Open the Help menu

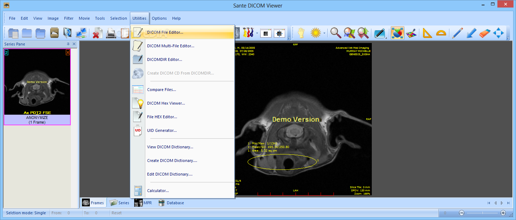[176, 18]
